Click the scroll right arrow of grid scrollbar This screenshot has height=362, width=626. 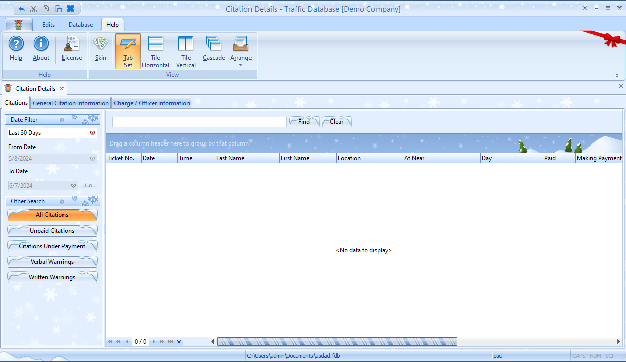[618, 342]
